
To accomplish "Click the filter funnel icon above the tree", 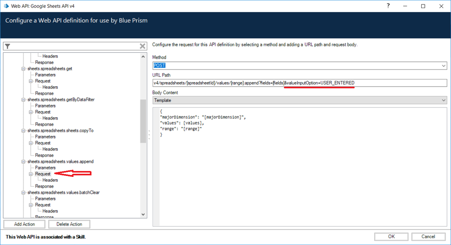I will point(8,46).
